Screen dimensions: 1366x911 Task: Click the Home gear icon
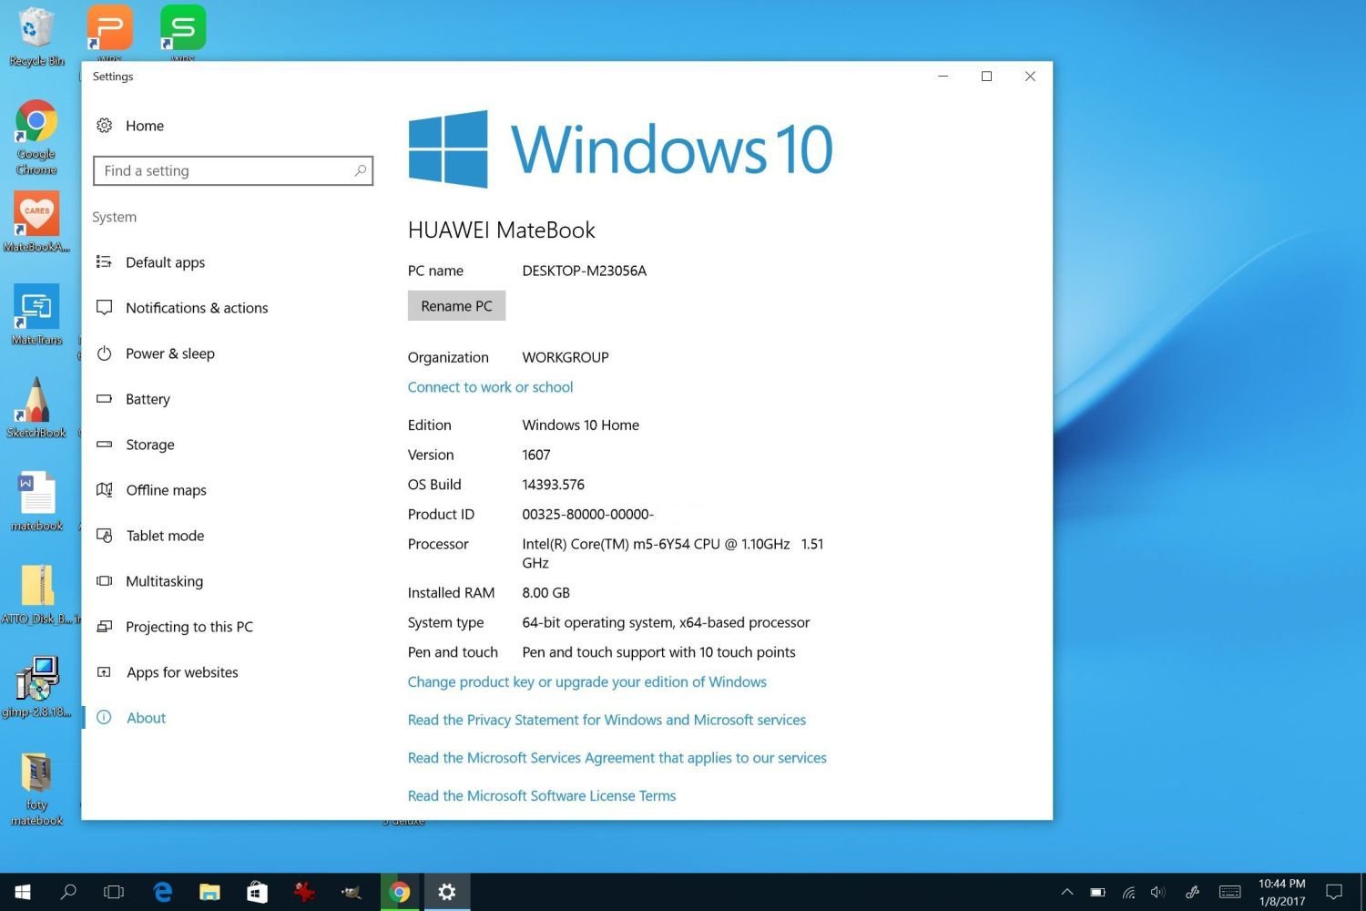(105, 126)
